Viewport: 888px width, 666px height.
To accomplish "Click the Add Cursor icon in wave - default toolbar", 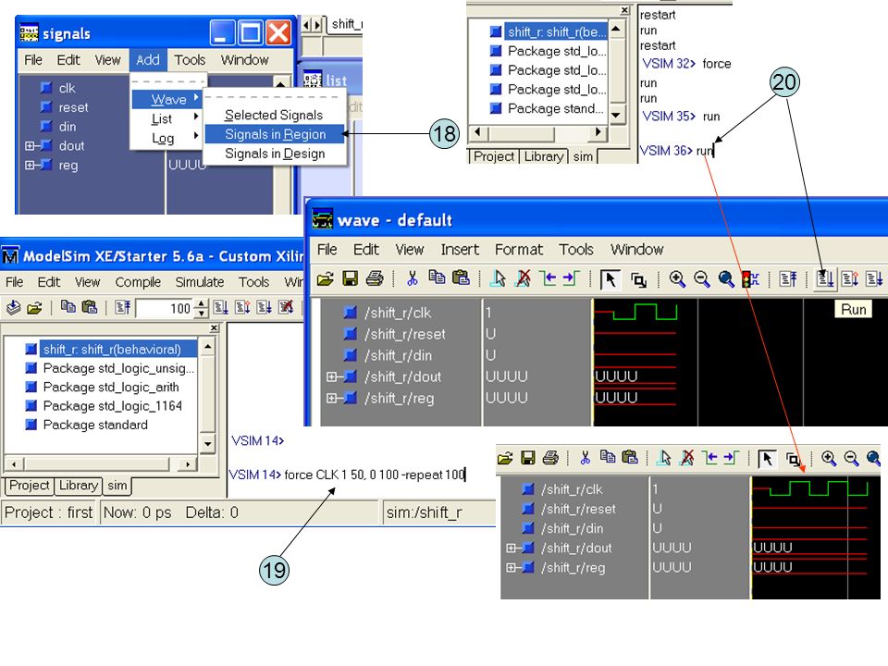I will [499, 278].
